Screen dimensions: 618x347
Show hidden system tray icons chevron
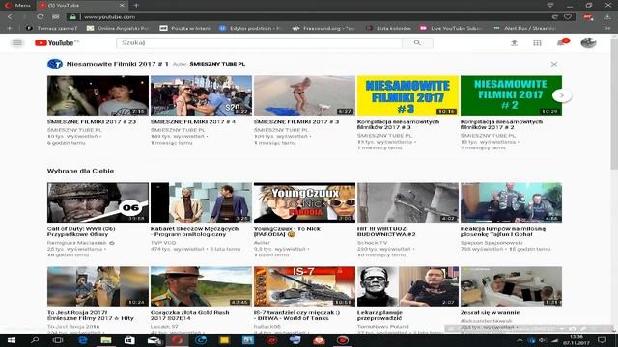pos(520,340)
